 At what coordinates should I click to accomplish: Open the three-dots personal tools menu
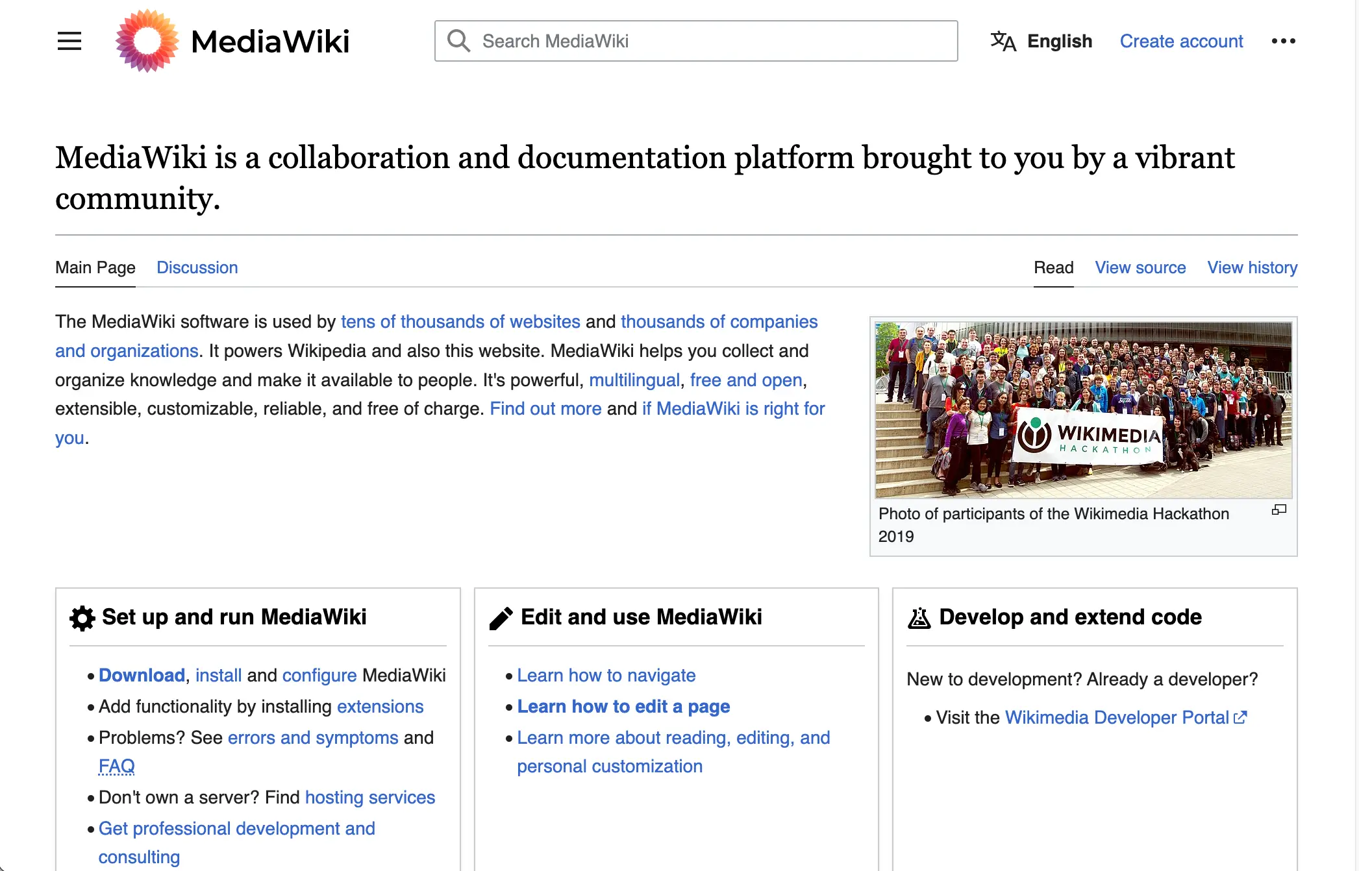coord(1283,41)
